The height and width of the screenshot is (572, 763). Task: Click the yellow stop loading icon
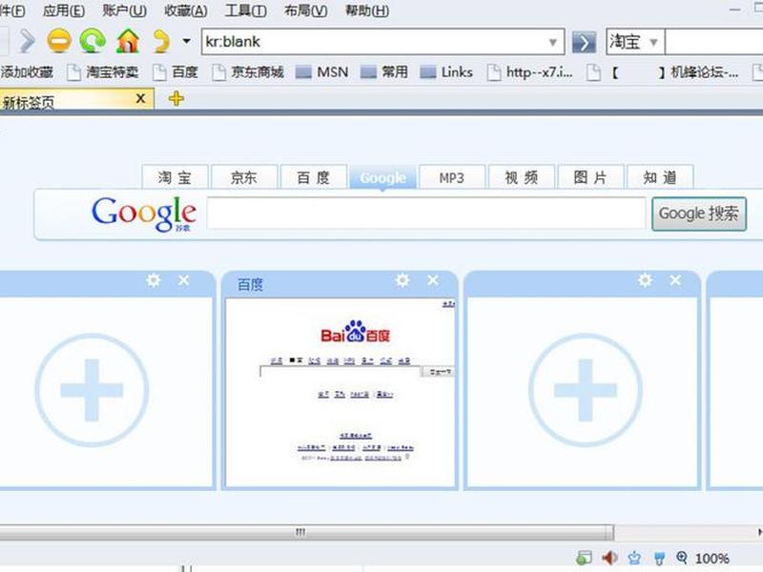[x=59, y=41]
